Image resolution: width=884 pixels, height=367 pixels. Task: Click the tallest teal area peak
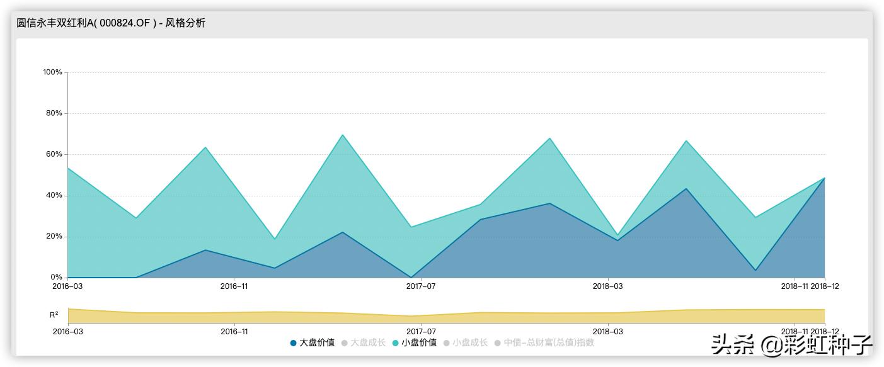pyautogui.click(x=343, y=135)
